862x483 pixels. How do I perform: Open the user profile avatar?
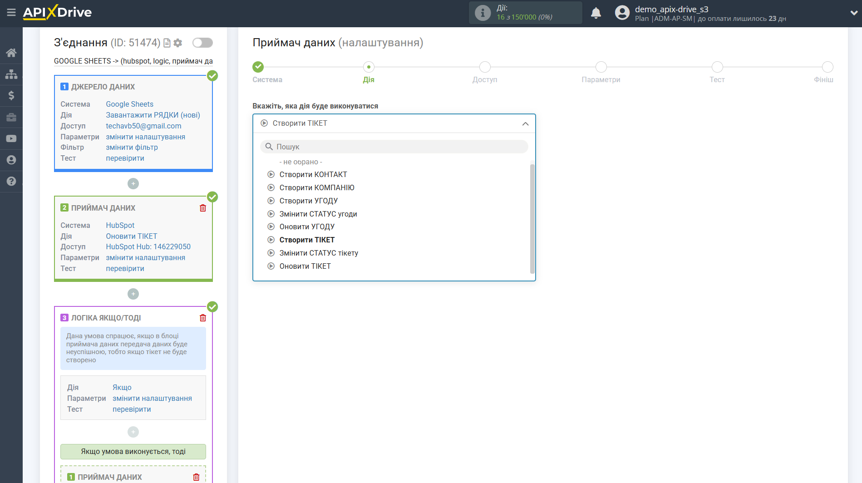pos(622,13)
